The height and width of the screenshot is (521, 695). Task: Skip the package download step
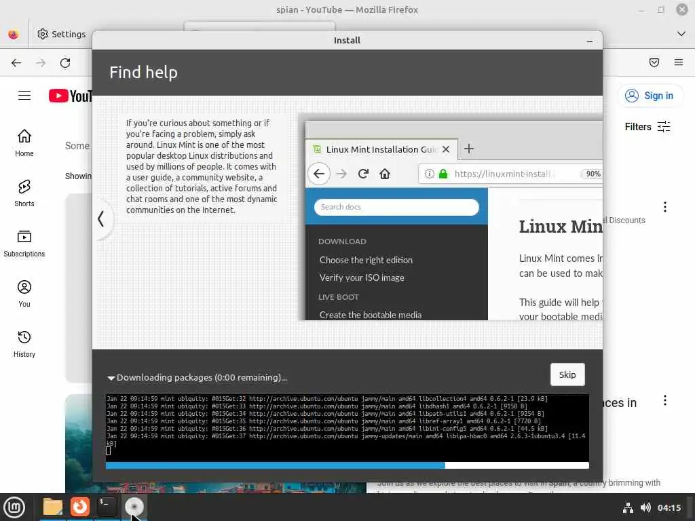[567, 374]
